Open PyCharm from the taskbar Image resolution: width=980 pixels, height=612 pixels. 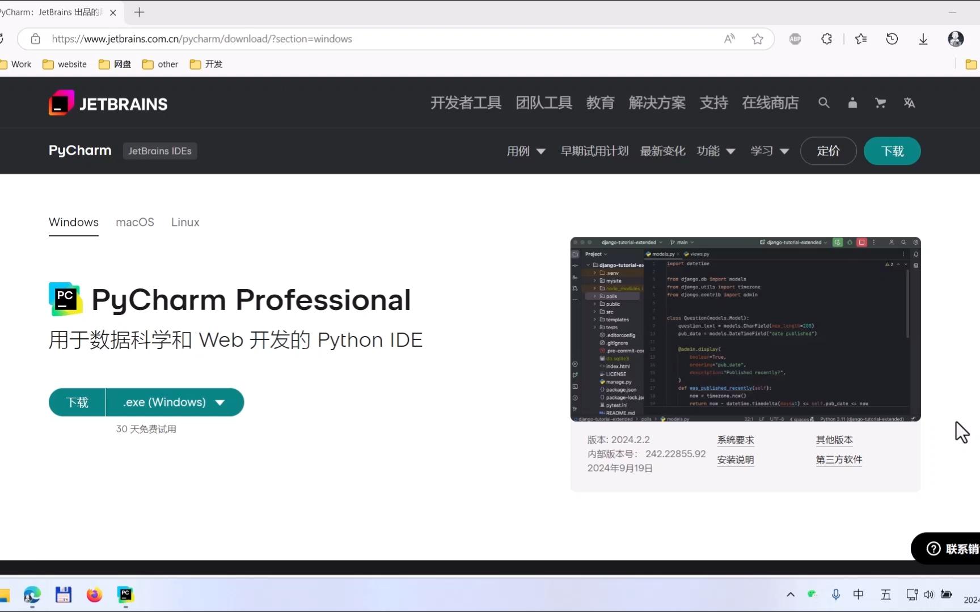[125, 594]
